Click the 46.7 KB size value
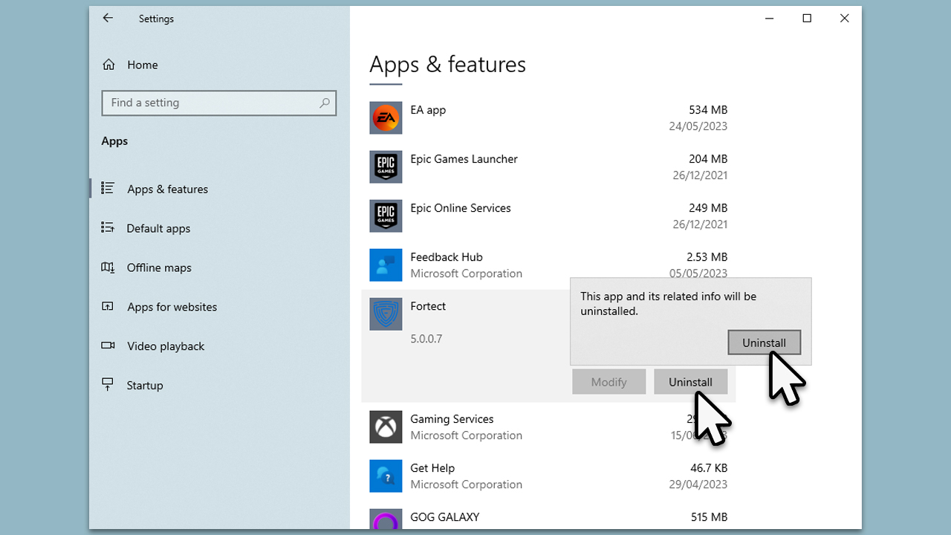This screenshot has width=951, height=535. [709, 468]
